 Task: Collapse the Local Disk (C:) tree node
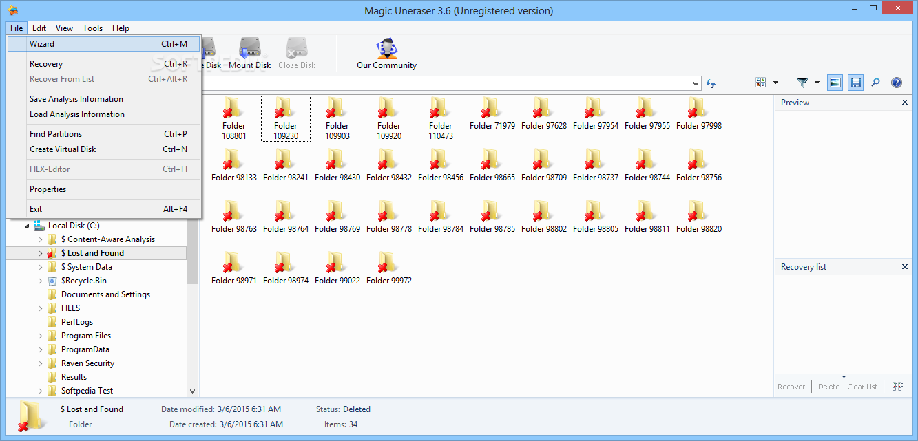tap(27, 226)
